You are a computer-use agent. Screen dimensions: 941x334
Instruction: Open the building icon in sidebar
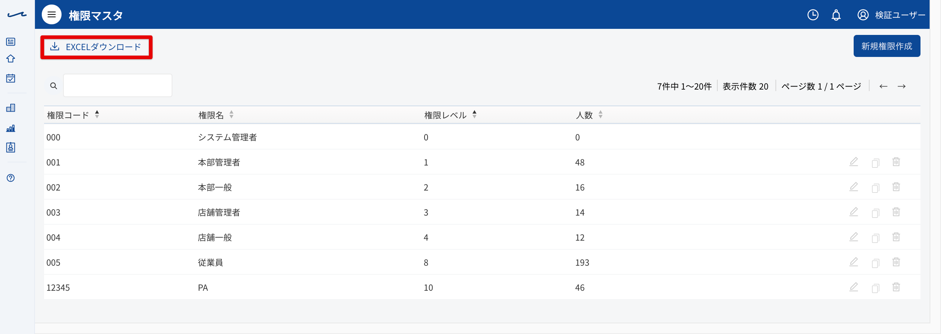coord(11,108)
